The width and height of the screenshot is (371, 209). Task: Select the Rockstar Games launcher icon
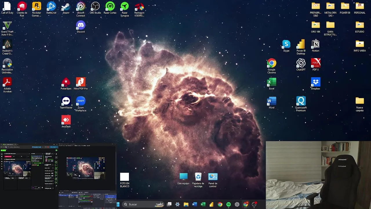[37, 9]
